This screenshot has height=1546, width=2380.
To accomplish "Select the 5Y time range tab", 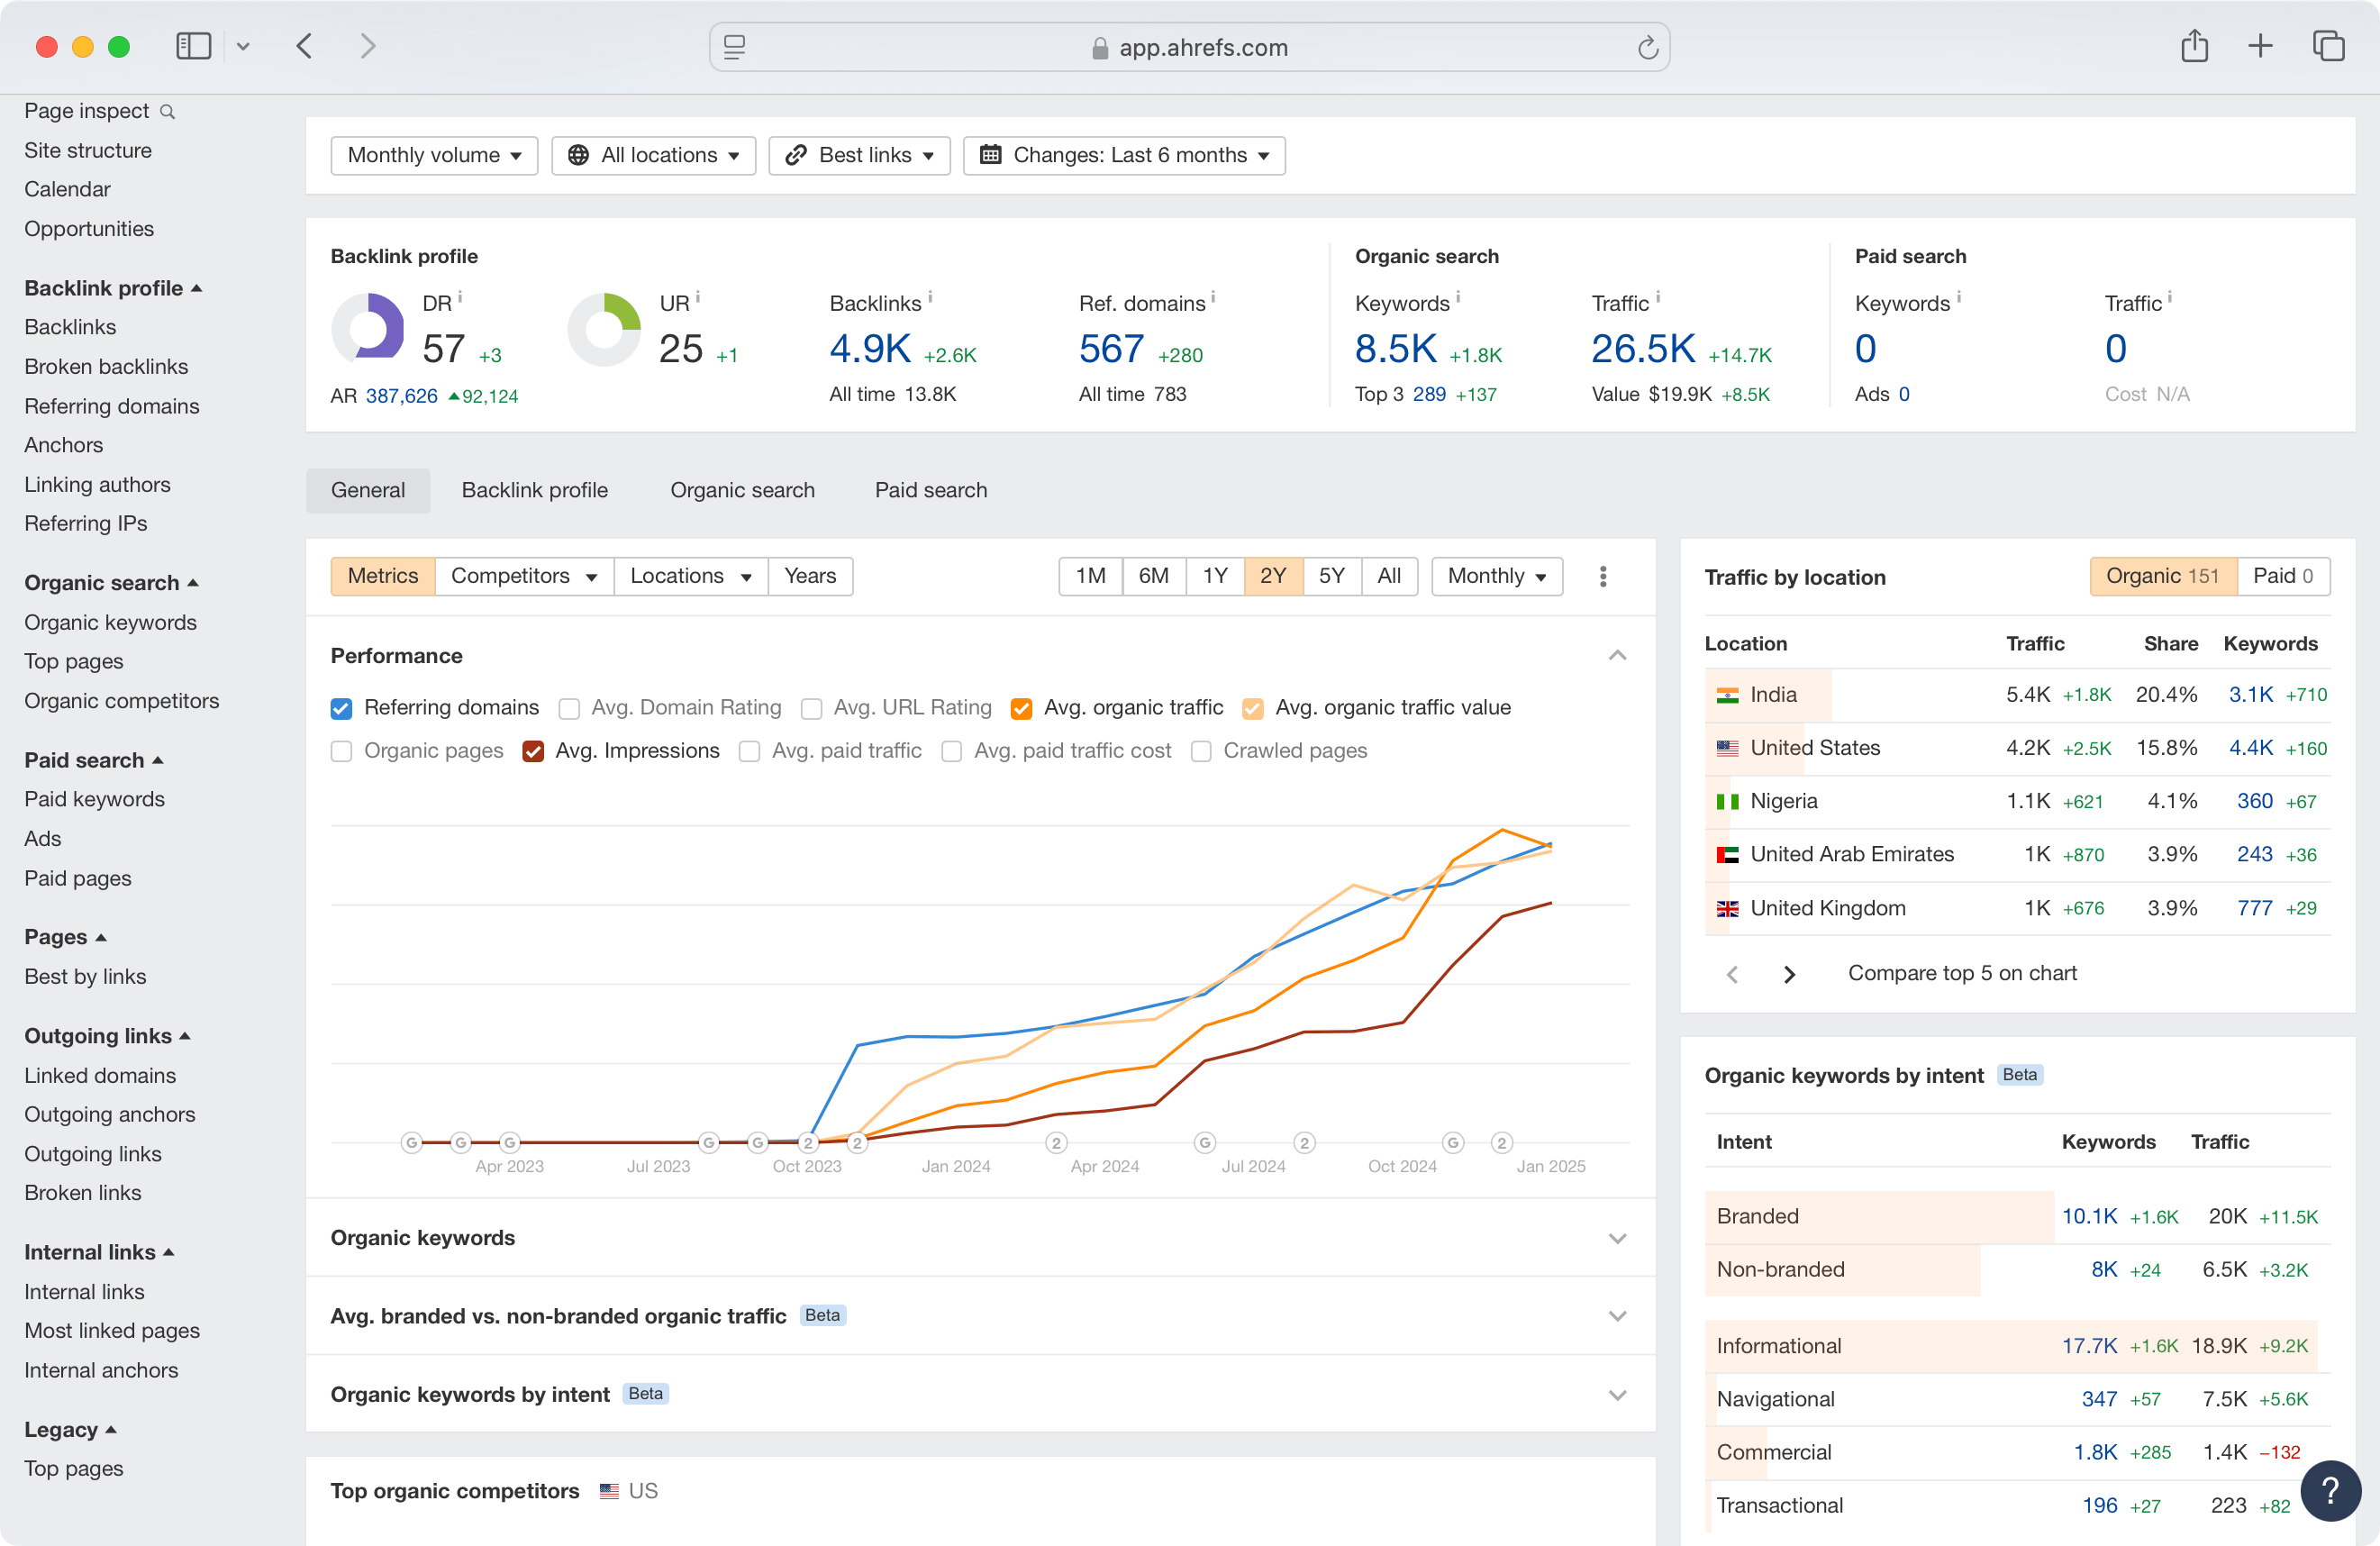I will pos(1331,576).
